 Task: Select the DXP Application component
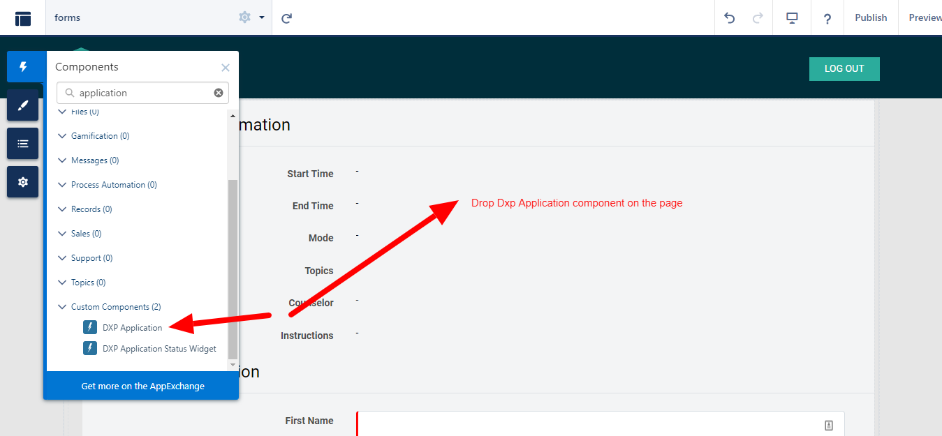point(131,328)
